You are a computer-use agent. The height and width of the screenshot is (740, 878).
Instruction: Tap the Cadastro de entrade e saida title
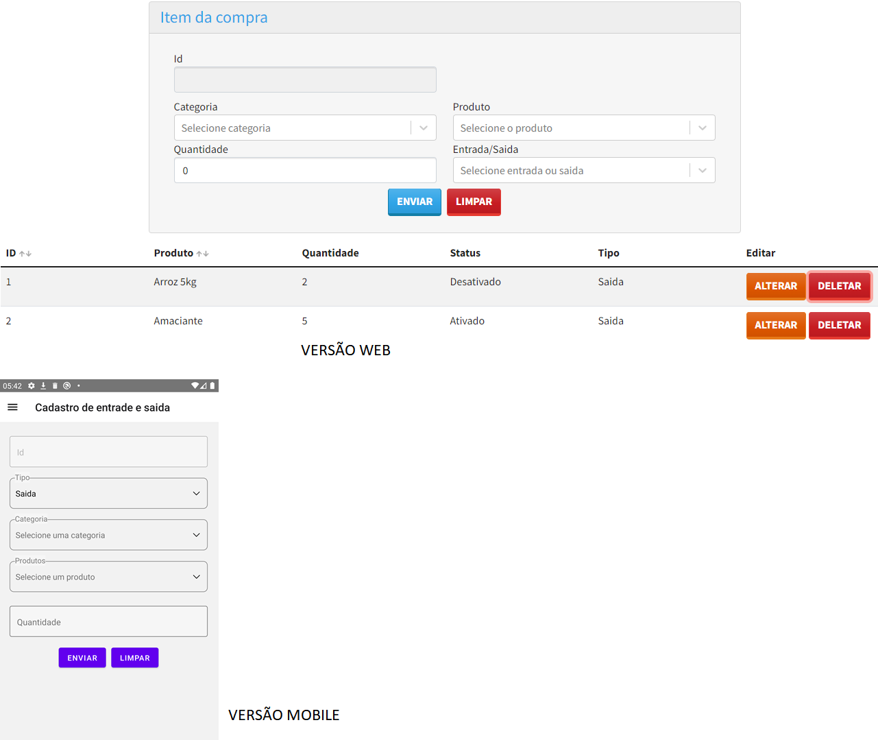[103, 407]
